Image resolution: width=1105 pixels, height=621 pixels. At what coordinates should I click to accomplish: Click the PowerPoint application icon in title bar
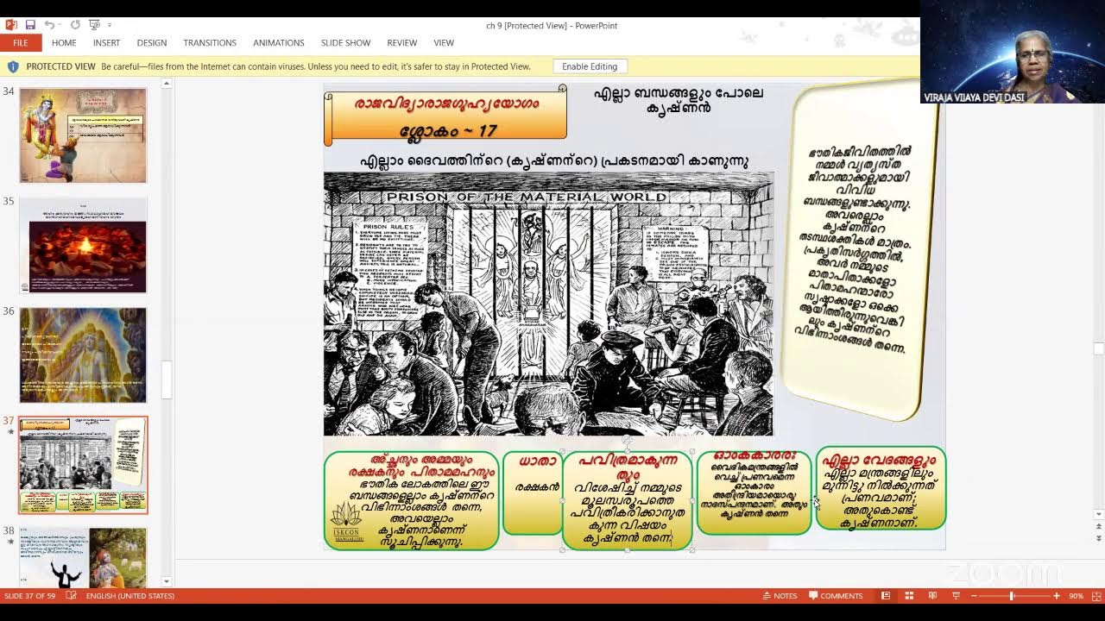click(11, 25)
